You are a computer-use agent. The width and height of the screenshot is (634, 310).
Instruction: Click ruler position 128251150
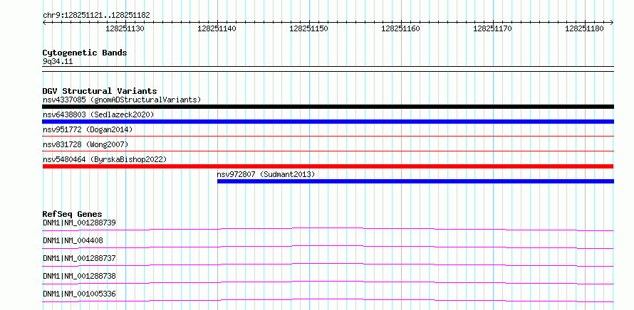point(309,28)
